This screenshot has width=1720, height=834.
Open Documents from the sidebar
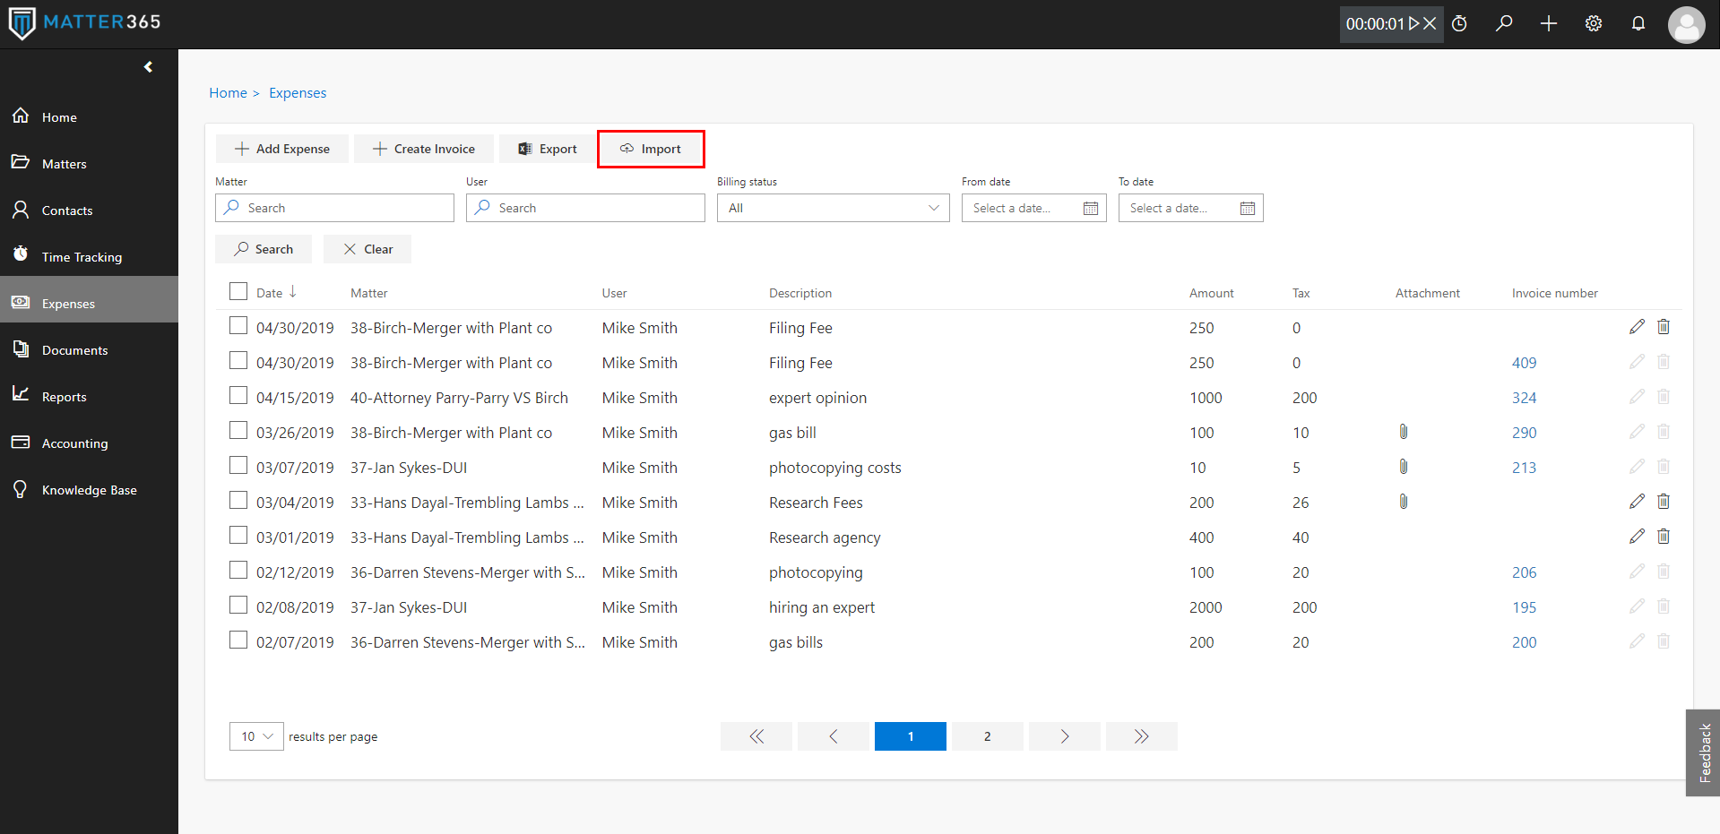tap(74, 350)
